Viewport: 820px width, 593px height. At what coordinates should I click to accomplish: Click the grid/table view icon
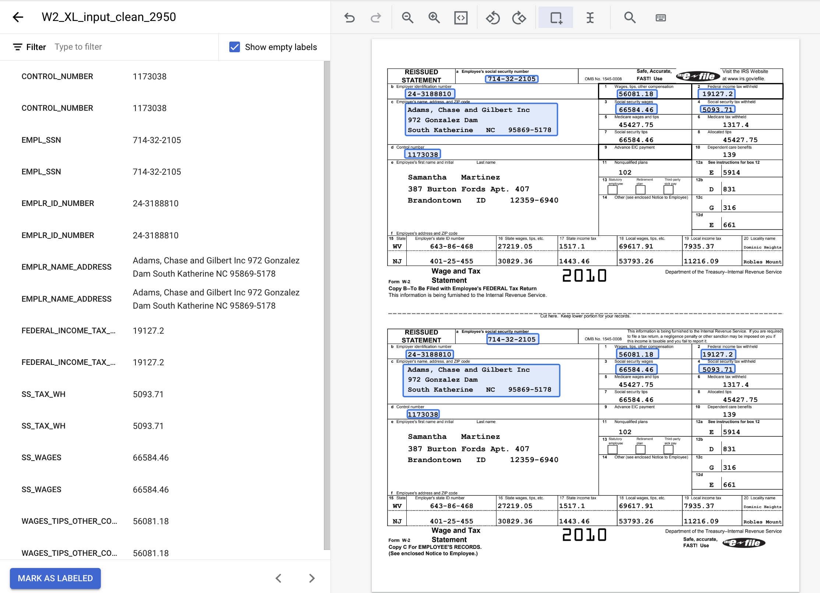[x=661, y=17]
